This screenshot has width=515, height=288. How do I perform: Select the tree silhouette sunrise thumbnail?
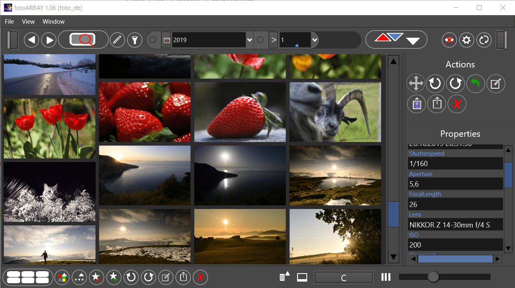pyautogui.click(x=335, y=237)
